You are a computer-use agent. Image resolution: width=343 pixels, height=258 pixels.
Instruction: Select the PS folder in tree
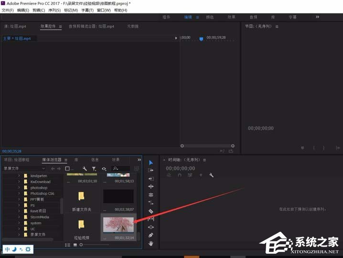click(x=32, y=206)
